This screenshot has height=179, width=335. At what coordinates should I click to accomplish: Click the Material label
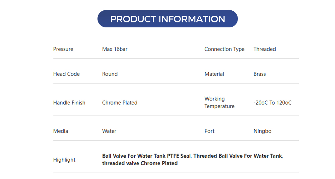point(214,74)
